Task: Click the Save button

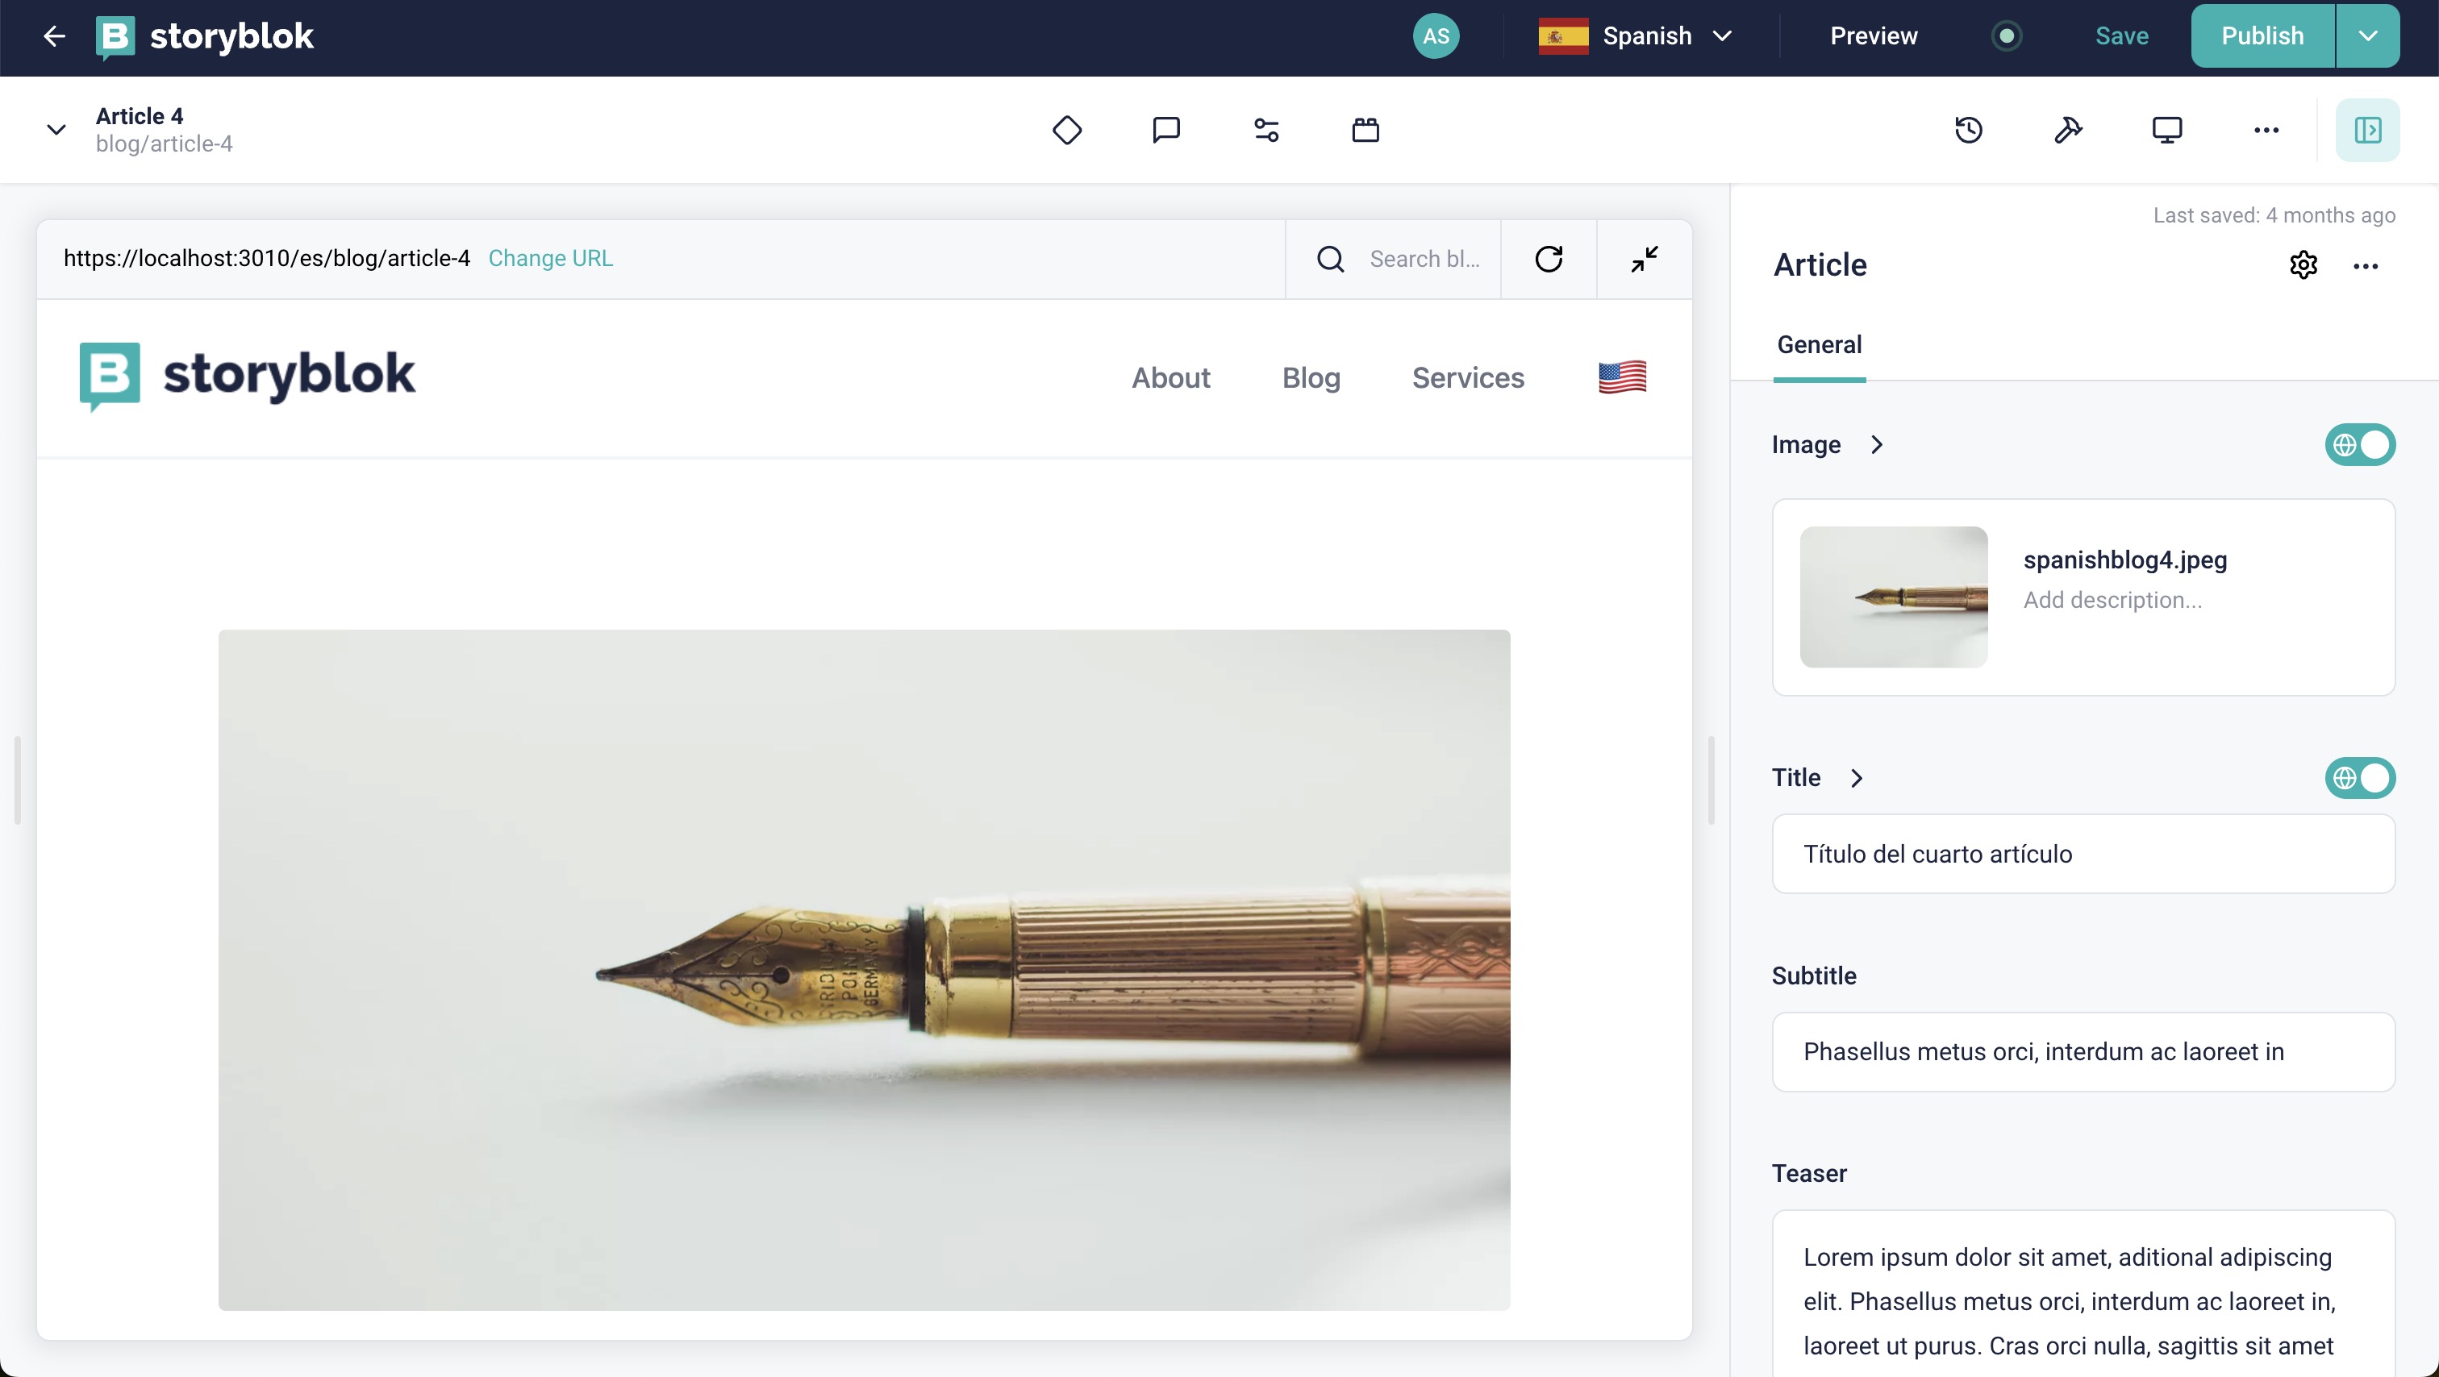Action: (x=2121, y=36)
